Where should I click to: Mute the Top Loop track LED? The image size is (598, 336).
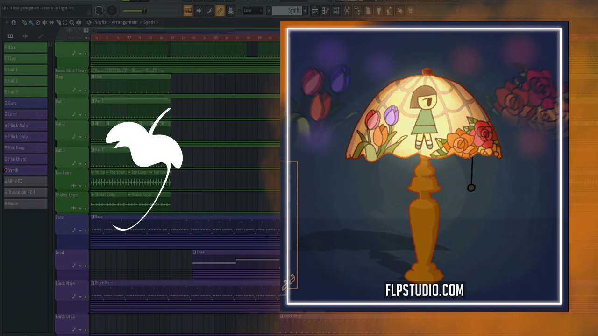(x=85, y=186)
